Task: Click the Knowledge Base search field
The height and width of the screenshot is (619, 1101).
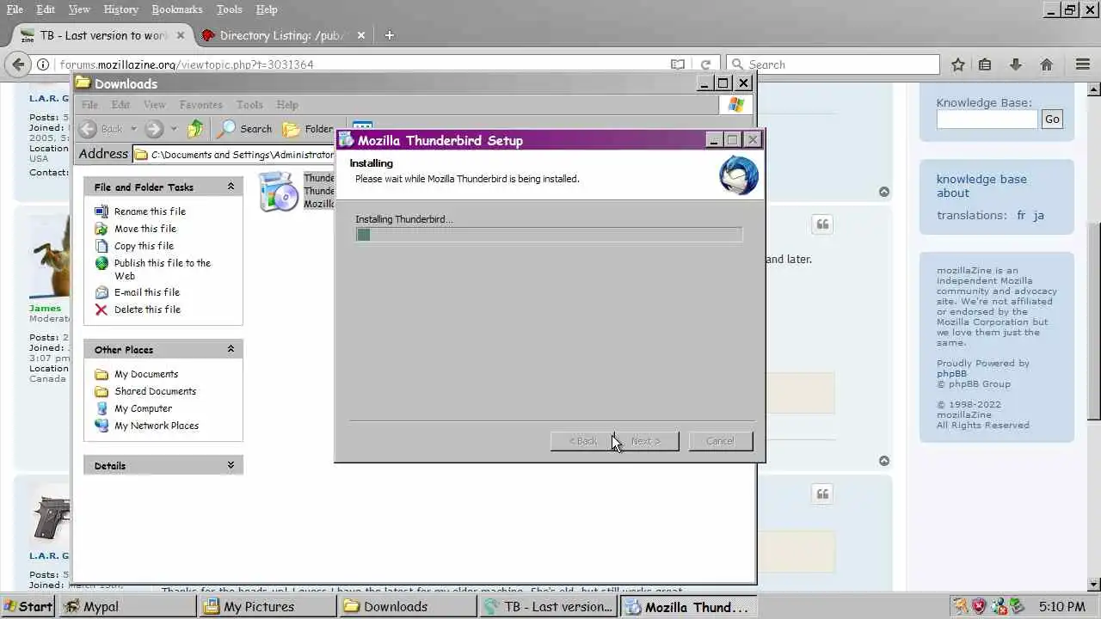Action: 987,120
